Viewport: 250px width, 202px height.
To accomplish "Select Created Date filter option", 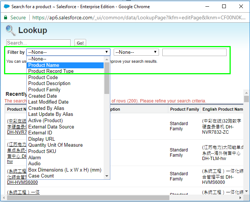I will click(x=43, y=96).
